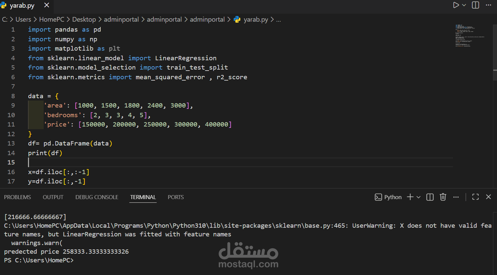This screenshot has width=497, height=275.
Task: Open run options dropdown arrow beside play
Action: (x=464, y=5)
